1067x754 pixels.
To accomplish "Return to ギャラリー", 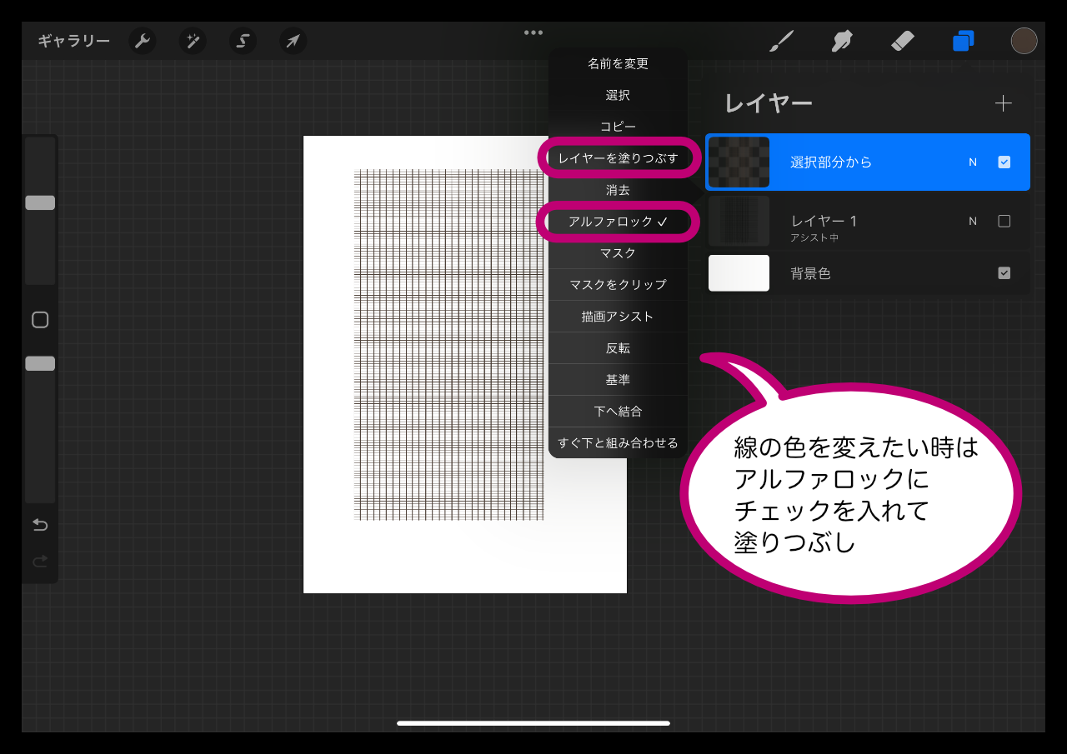I will 73,41.
